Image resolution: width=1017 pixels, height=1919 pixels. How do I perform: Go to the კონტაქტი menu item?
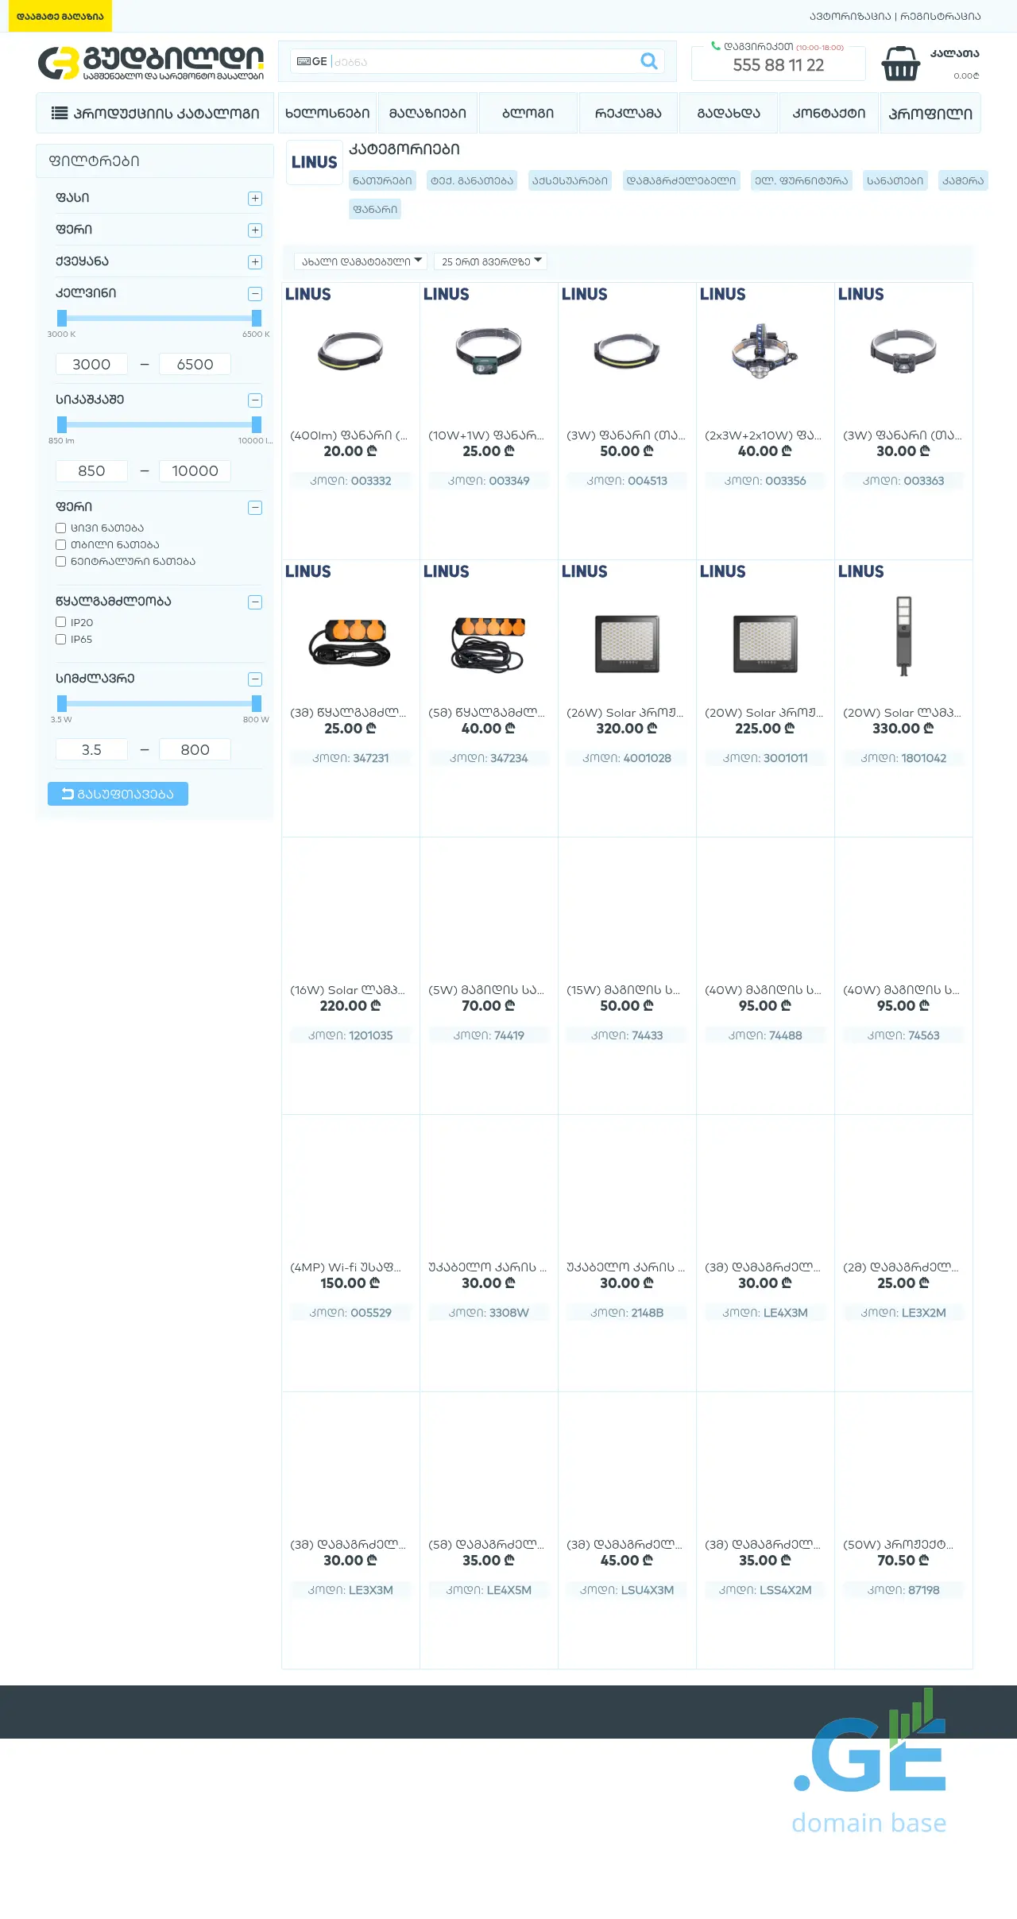[x=829, y=113]
